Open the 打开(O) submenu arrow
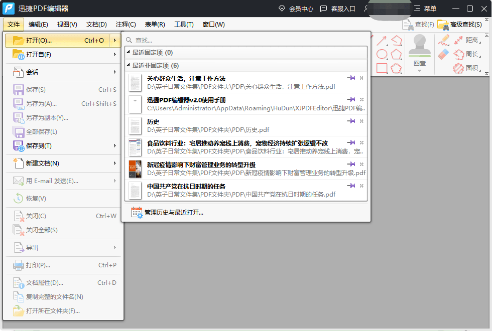Screen dimensions: 492x331 pyautogui.click(x=115, y=41)
